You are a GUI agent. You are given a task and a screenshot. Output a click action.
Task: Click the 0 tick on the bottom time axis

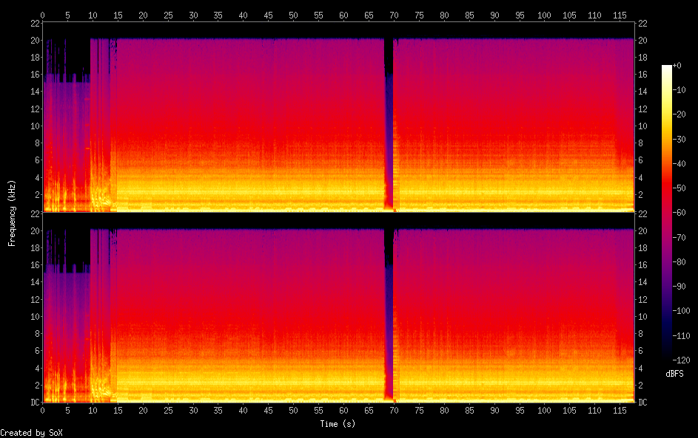43,410
